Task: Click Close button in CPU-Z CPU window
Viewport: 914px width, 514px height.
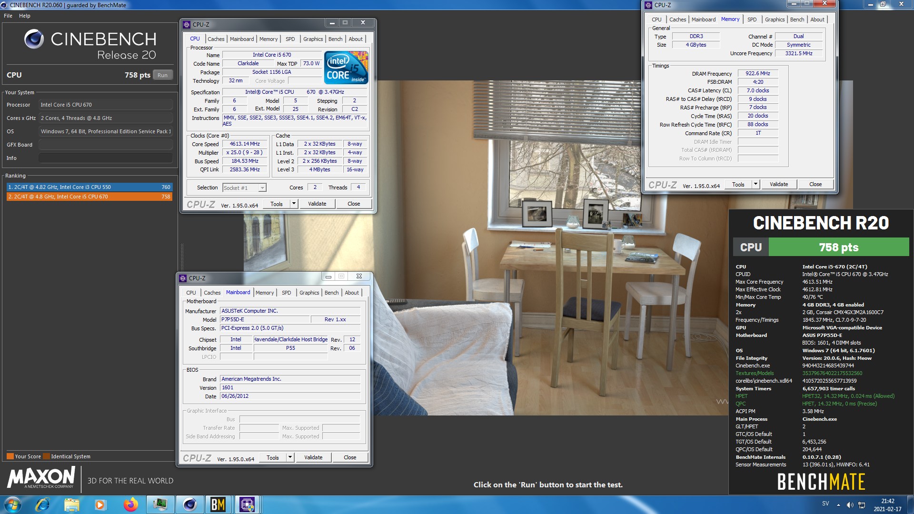Action: (x=354, y=204)
